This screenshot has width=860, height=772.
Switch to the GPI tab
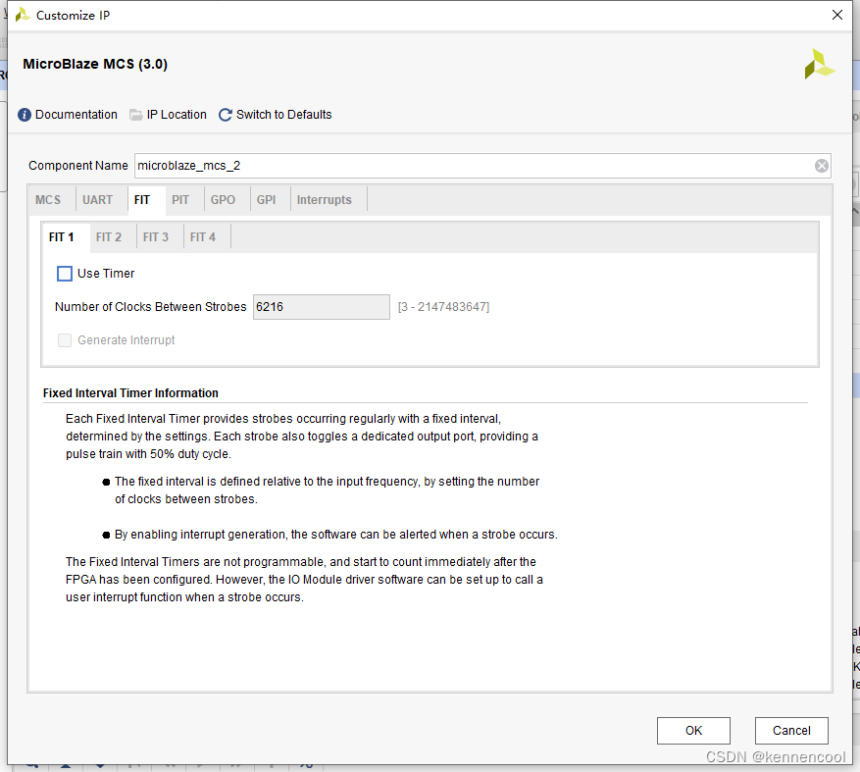tap(267, 200)
